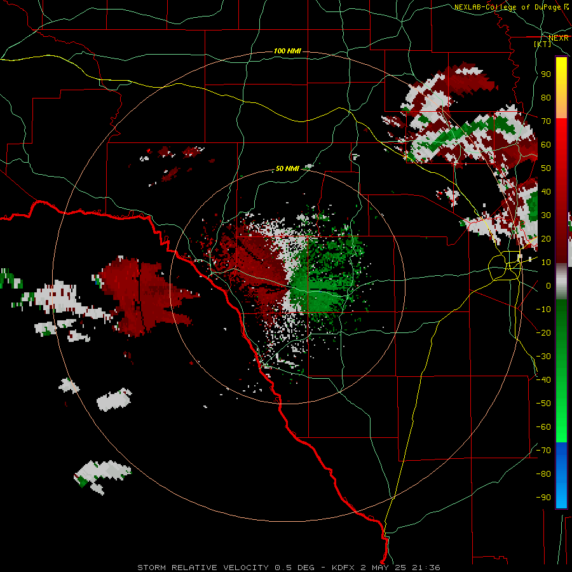This screenshot has height=572, width=572.
Task: Click the -90 value on velocity scale
Action: pyautogui.click(x=543, y=498)
